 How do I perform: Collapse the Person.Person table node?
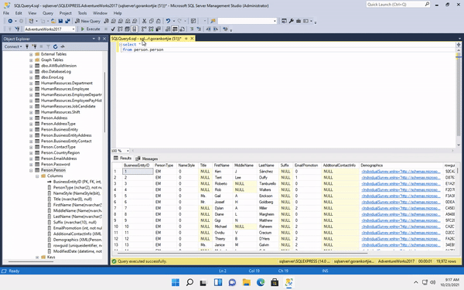pos(31,170)
